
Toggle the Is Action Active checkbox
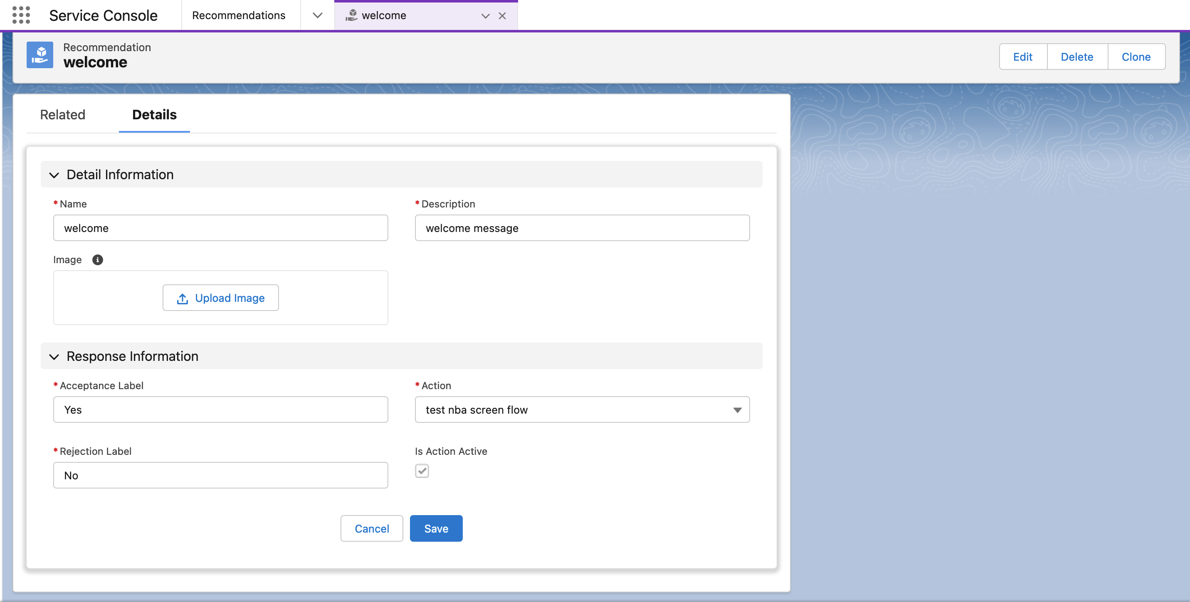click(x=422, y=471)
